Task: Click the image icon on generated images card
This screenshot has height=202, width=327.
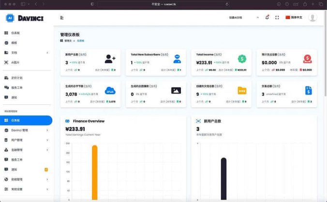Action: (176, 90)
